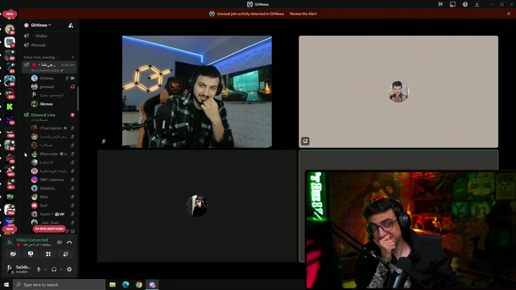Click 'Review the Alert' link
This screenshot has width=516, height=290.
coord(303,14)
